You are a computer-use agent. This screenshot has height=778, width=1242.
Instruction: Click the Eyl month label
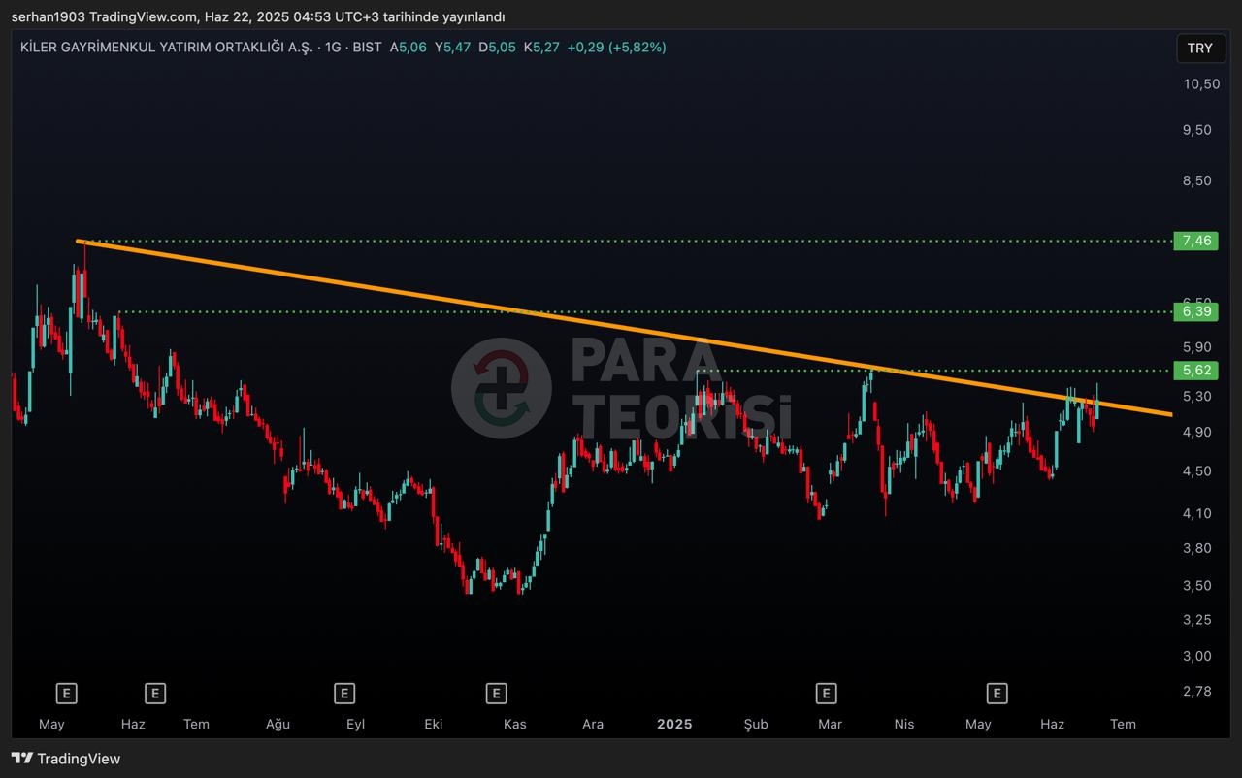[356, 724]
